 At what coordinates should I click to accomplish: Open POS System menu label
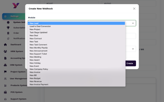point(16,92)
